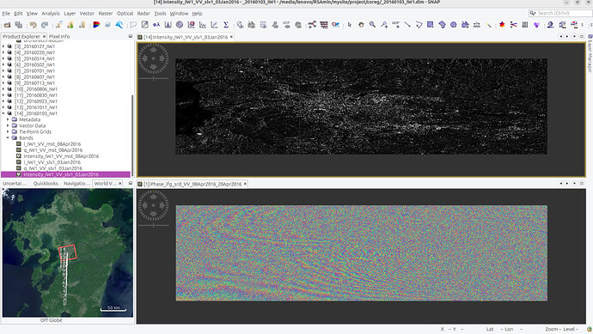Select band Intensity_IW1_VV_mst_08Apr2016
The height and width of the screenshot is (334, 593).
pos(61,156)
